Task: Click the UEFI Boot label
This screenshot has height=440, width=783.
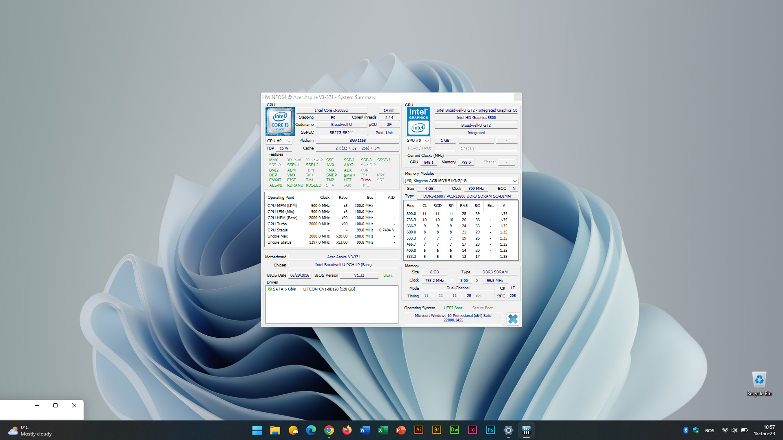Action: click(x=453, y=308)
